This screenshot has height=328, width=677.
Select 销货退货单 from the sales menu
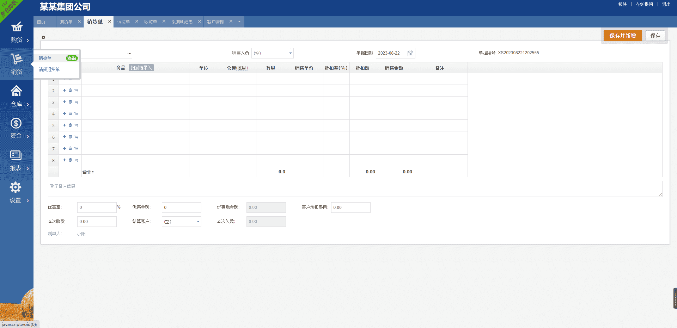click(49, 70)
